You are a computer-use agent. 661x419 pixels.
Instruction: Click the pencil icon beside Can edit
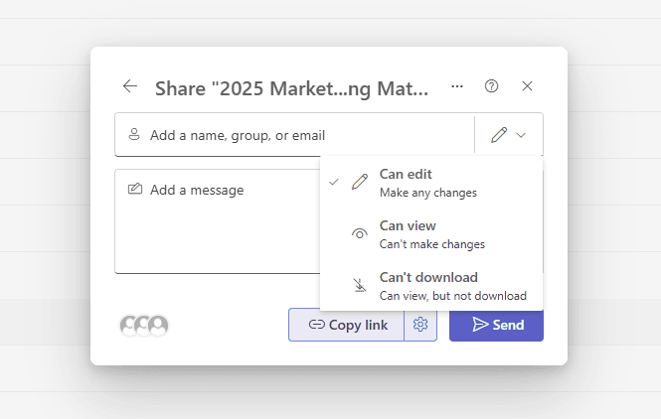(360, 183)
